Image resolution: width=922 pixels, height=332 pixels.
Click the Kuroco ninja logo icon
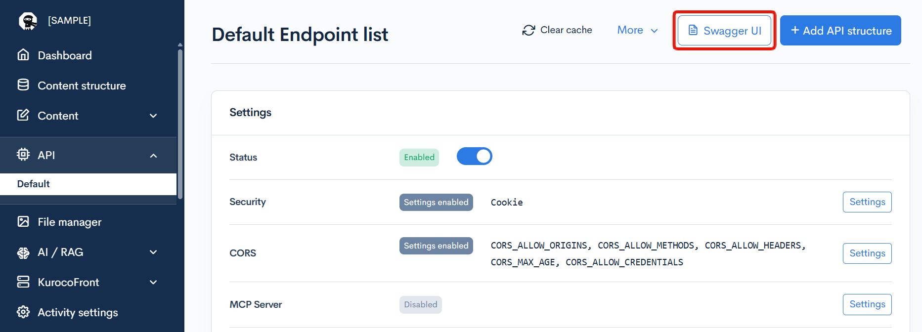[x=28, y=21]
